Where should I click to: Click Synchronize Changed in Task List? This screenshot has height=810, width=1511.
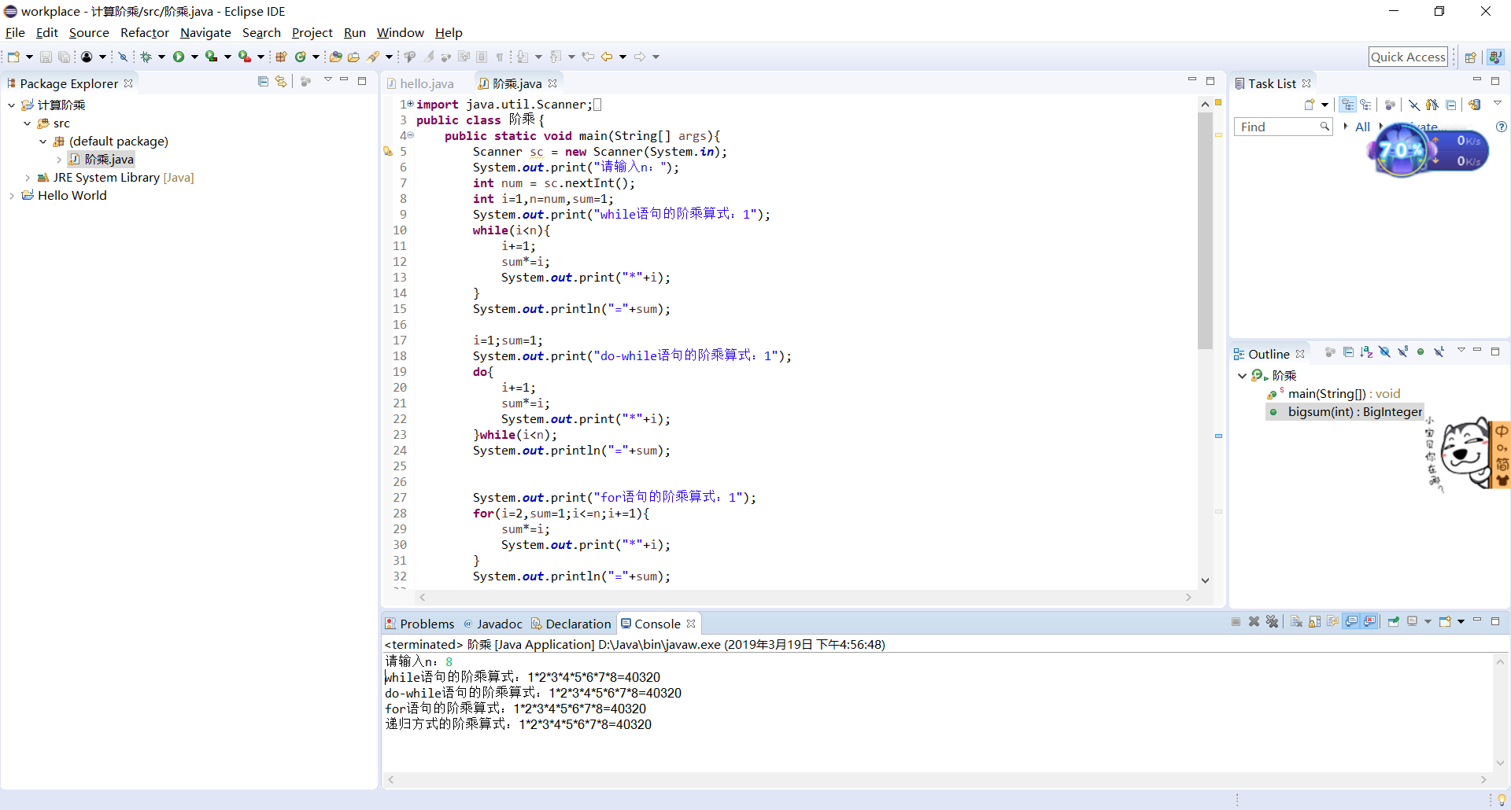pyautogui.click(x=1474, y=105)
